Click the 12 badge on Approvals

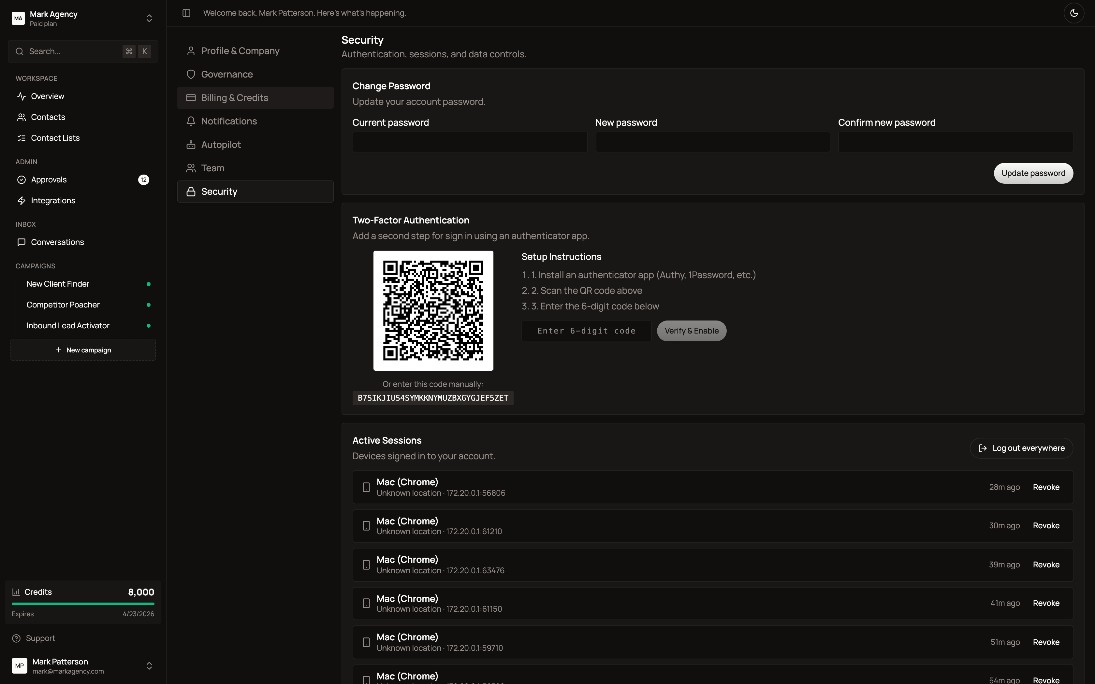point(143,179)
